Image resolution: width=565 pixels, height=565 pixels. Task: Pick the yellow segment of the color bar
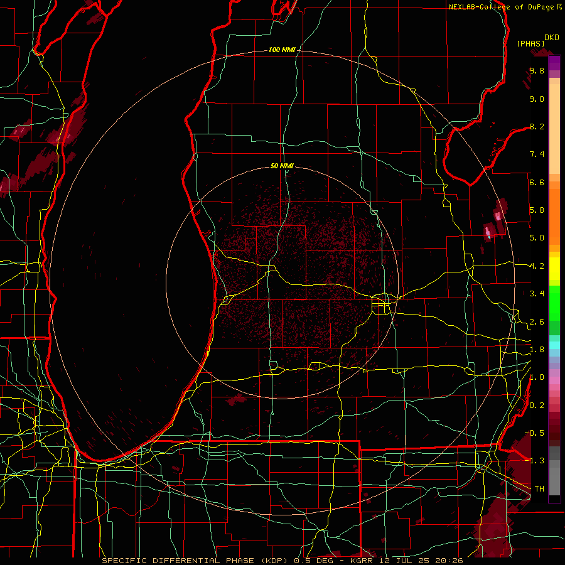(x=554, y=269)
